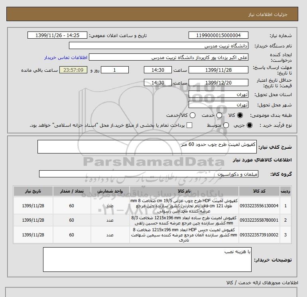Click the row 1 product name HDF طرح چوب
Image resolution: width=307 pixels, height=297 pixels.
click(184, 206)
